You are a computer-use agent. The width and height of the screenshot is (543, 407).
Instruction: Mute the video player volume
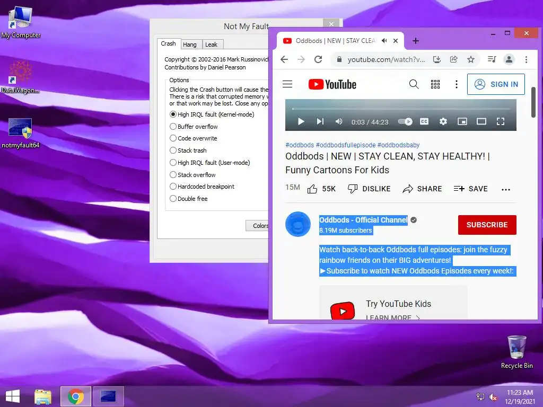click(x=339, y=121)
